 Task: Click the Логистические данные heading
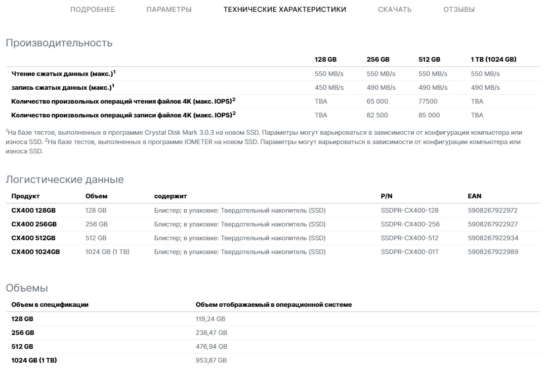tap(65, 179)
